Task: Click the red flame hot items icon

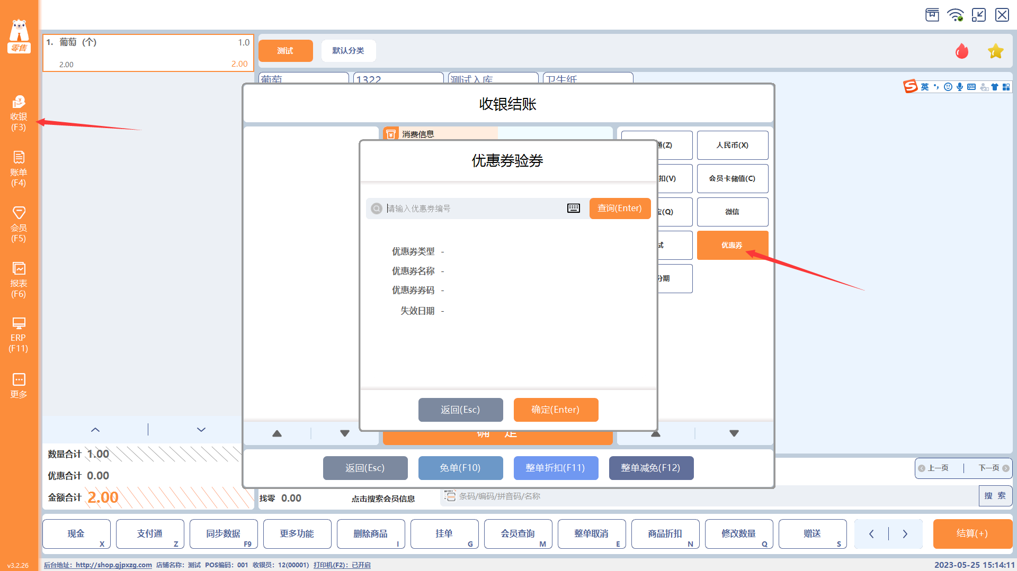Action: point(962,51)
